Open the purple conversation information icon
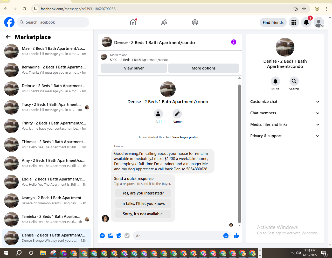Viewport: 332px width, 258px height. (x=234, y=42)
